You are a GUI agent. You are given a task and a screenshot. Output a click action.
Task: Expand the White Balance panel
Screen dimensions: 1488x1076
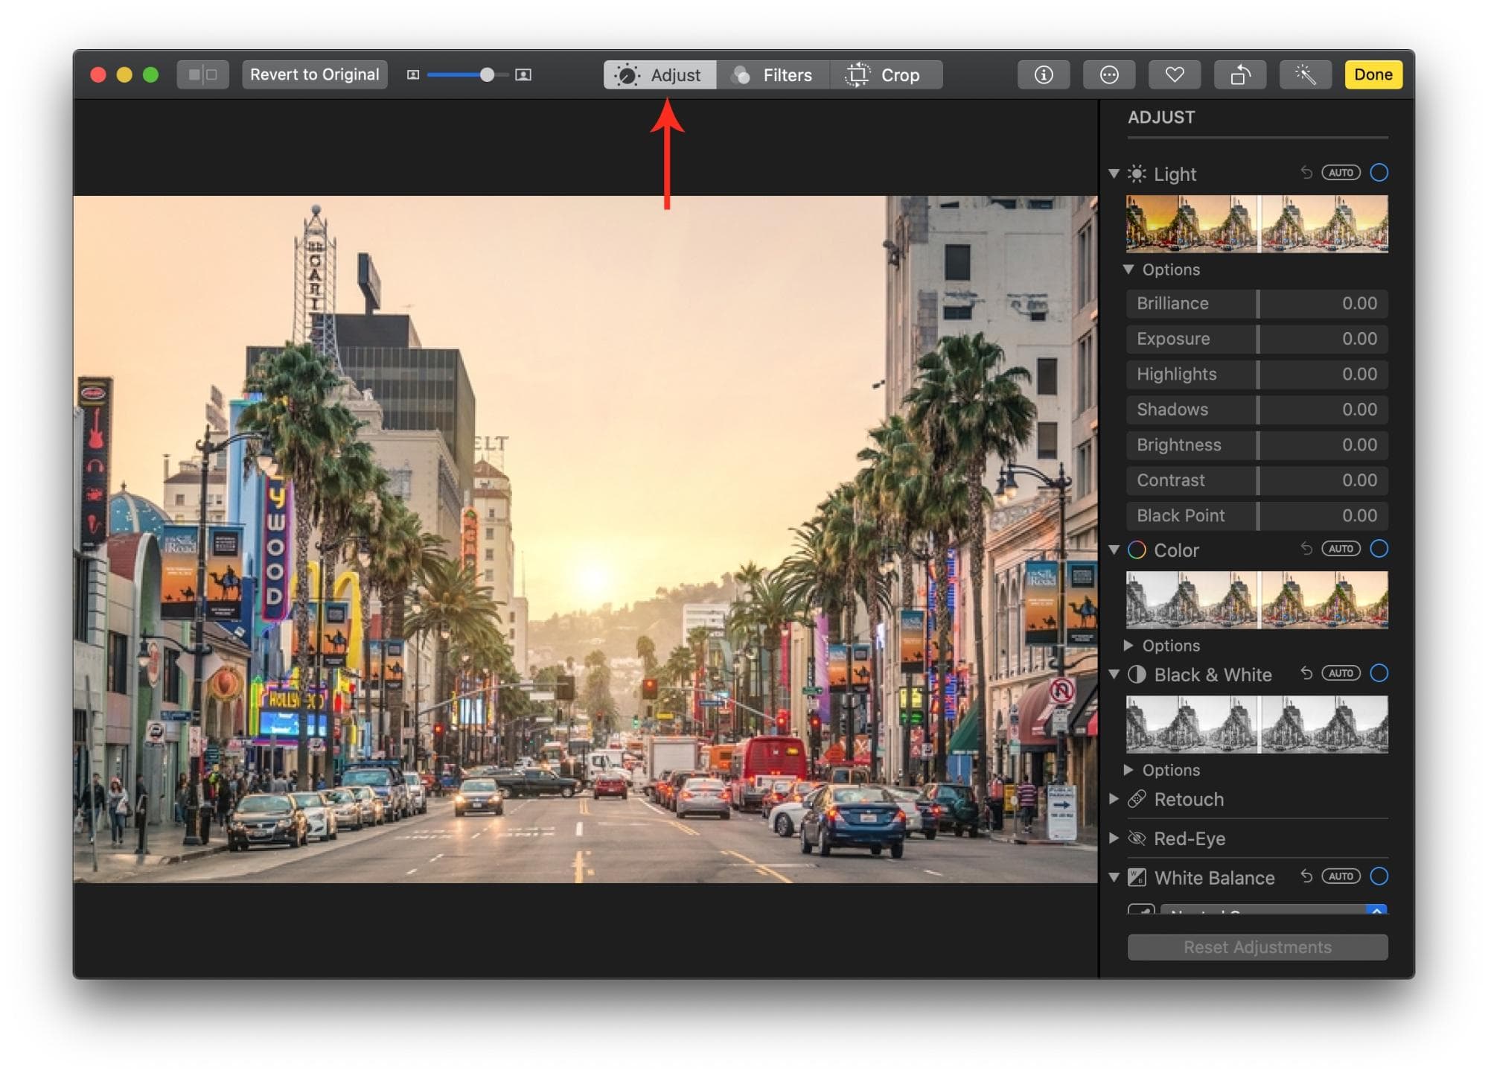(x=1120, y=876)
